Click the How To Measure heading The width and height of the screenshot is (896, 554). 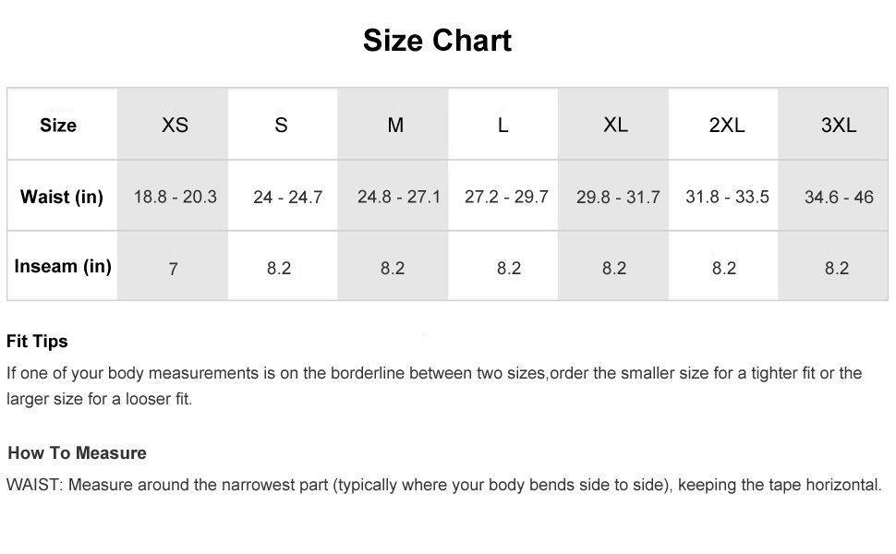[78, 453]
